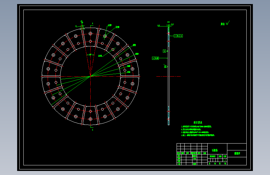
Task: Click the surface roughness triangle on the section view
Action: pos(166,66)
